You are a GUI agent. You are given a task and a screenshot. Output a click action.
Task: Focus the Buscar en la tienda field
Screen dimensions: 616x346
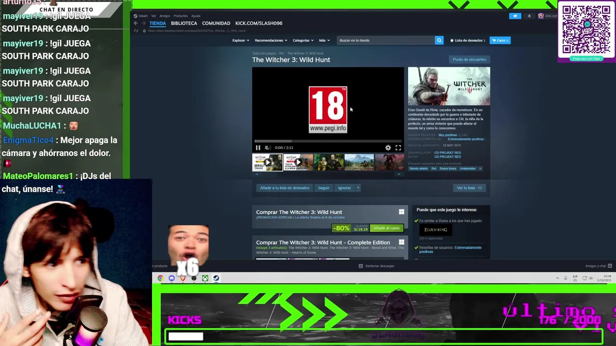pos(385,40)
